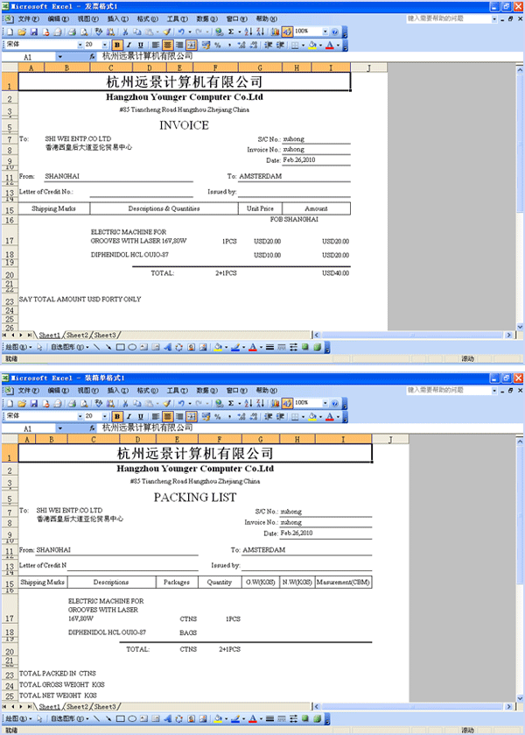Switch to Sheet2 tab in invoice window

click(x=77, y=336)
